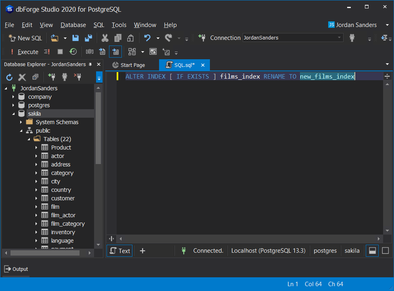Image resolution: width=394 pixels, height=291 pixels.
Task: Stop execution with the square icon
Action: pos(60,52)
